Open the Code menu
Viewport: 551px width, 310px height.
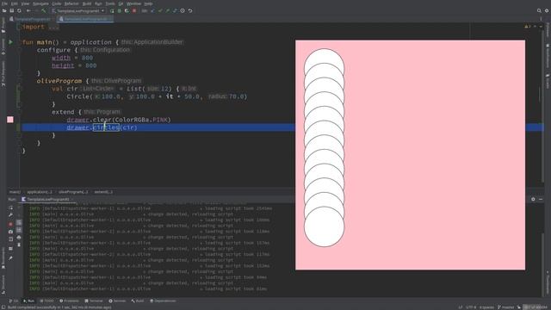[x=56, y=3]
